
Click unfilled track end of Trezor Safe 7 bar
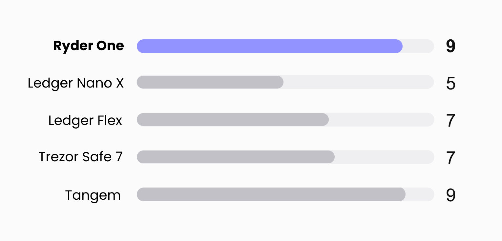pos(384,157)
